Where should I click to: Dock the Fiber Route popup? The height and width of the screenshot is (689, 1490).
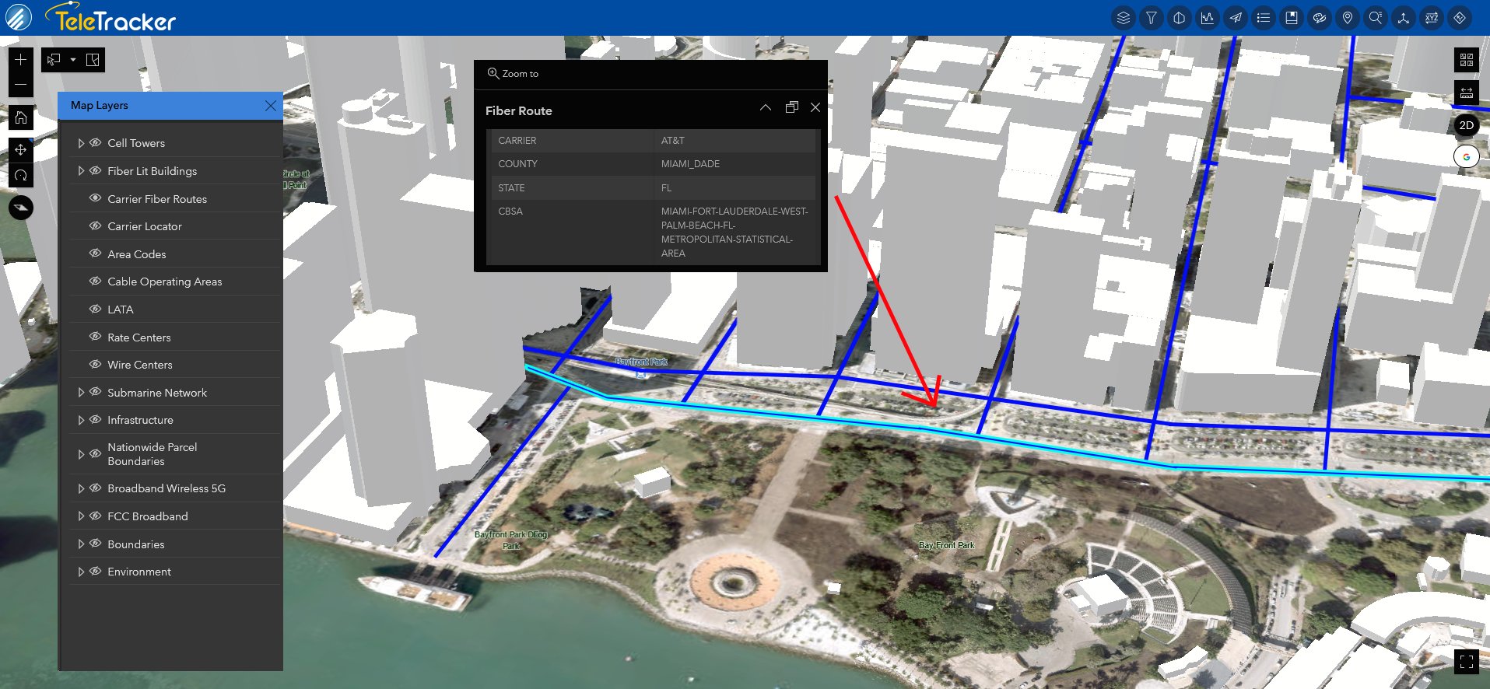pyautogui.click(x=792, y=107)
